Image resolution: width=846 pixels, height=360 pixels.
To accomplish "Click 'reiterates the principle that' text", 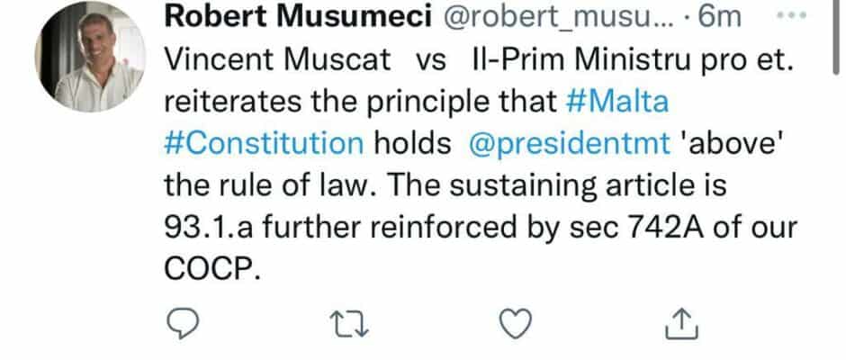I will pos(363,101).
